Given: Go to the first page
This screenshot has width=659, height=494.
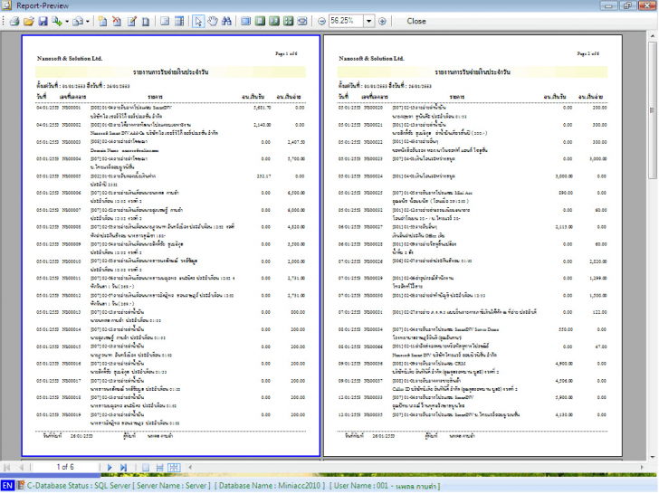Looking at the screenshot, I should [6, 467].
